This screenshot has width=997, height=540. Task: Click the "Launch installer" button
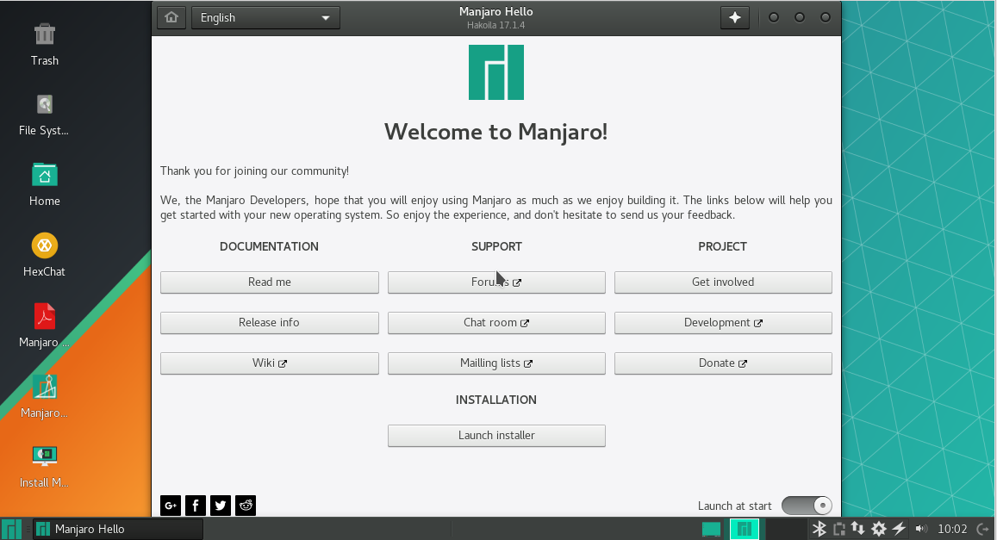pos(496,435)
